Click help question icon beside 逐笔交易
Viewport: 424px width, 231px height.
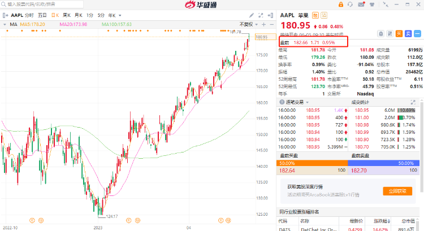point(282,102)
